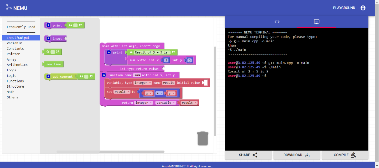Select the standalone string quote block in flyout
The image size is (379, 168).
pyautogui.click(x=52, y=52)
